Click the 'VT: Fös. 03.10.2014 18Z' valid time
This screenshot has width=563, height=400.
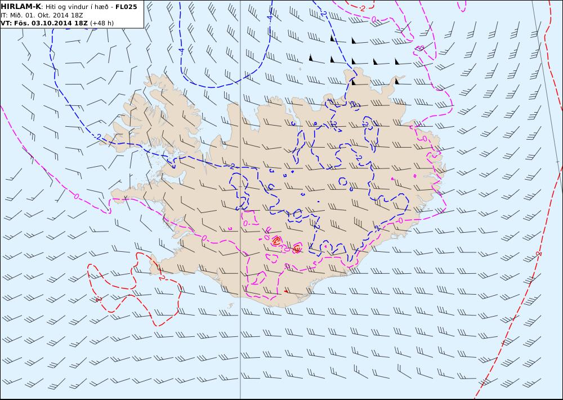tap(44, 23)
